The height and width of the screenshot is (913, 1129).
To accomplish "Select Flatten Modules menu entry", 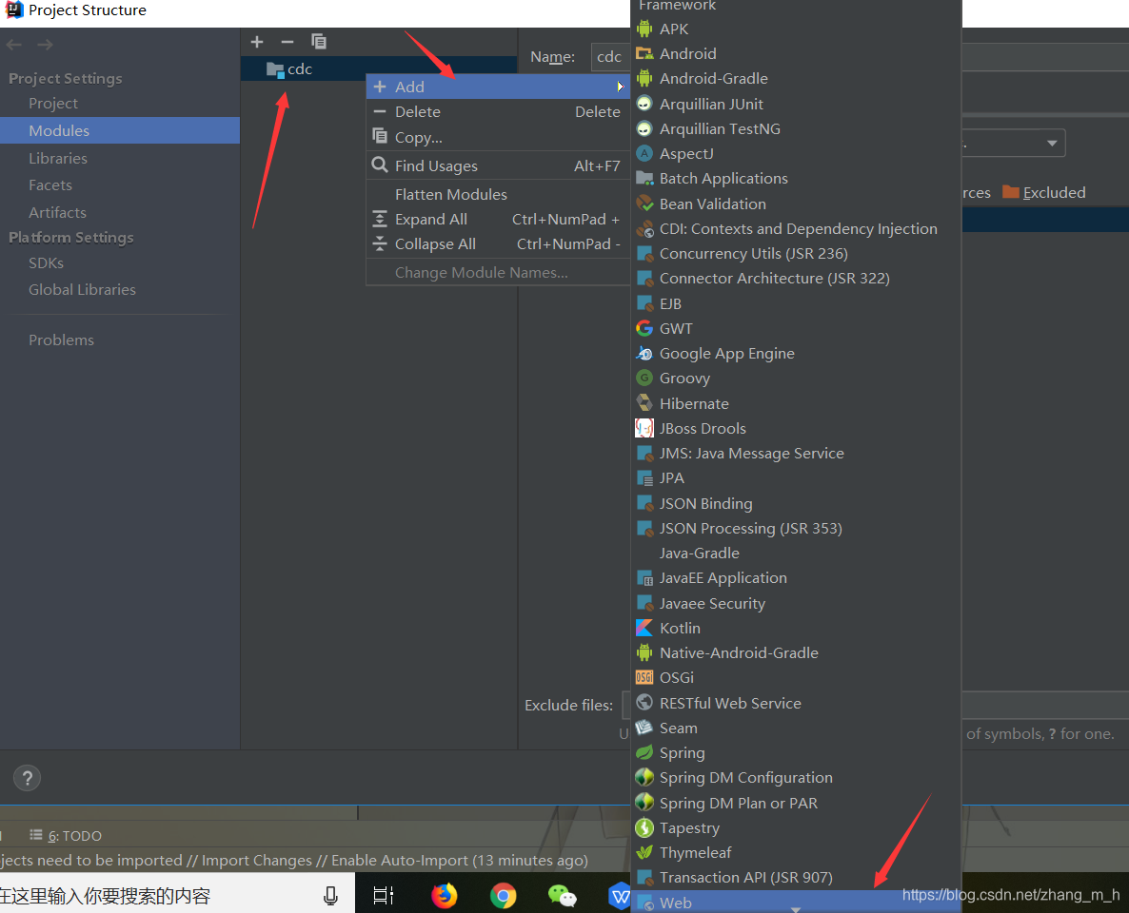I will 498,194.
